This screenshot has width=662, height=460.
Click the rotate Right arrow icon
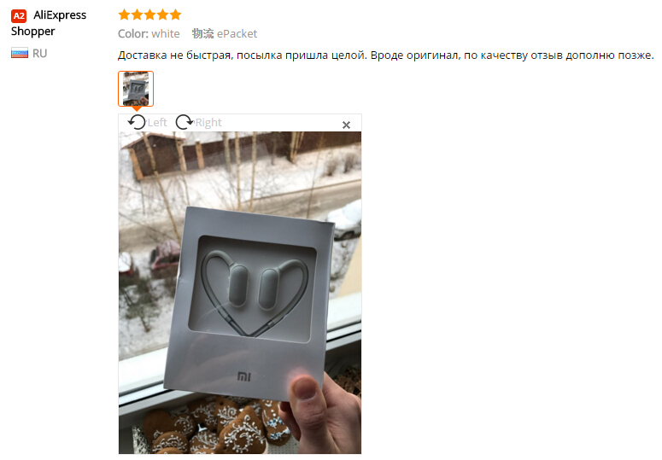(x=185, y=122)
